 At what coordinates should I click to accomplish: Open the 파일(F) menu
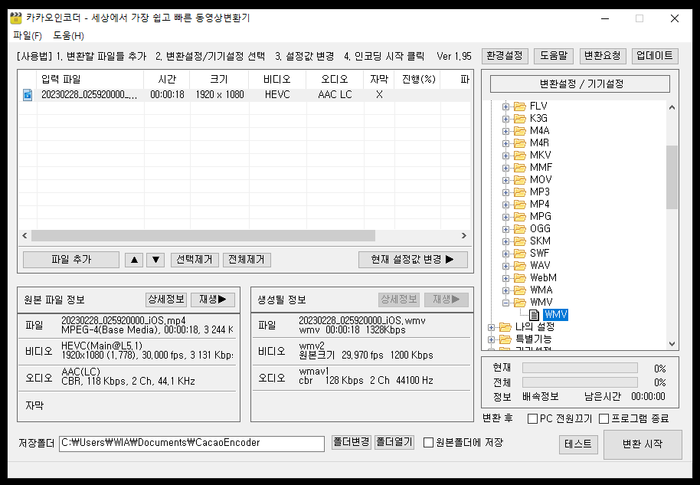[28, 36]
